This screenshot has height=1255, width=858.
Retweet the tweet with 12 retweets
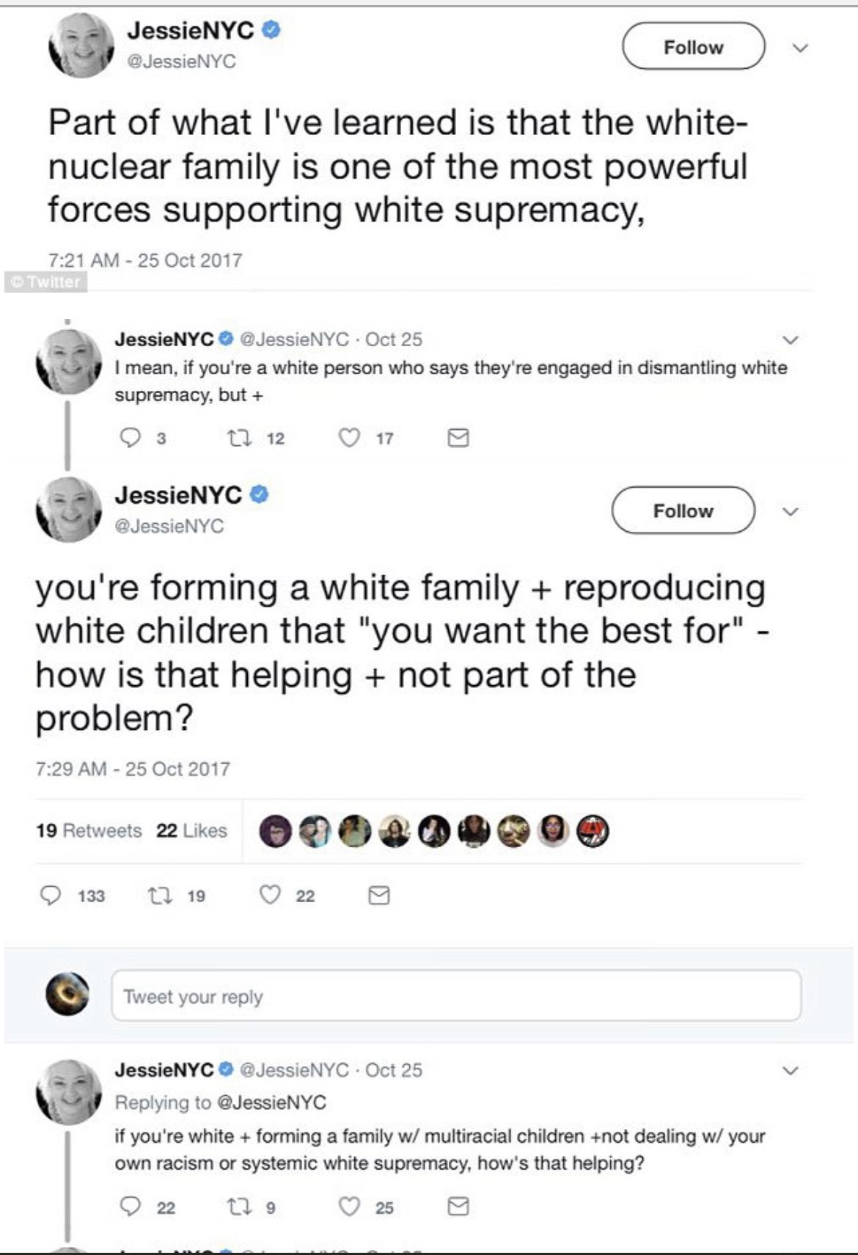tap(239, 438)
